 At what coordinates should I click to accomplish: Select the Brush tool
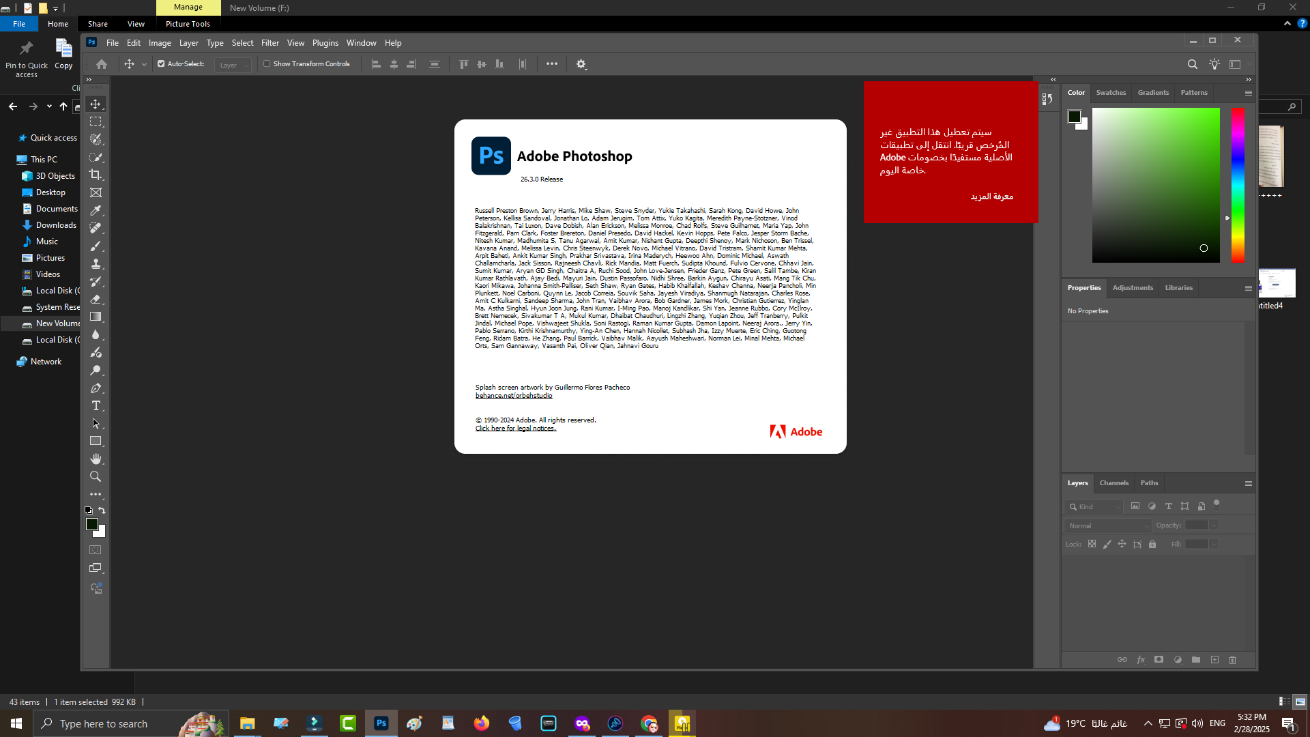click(x=96, y=246)
